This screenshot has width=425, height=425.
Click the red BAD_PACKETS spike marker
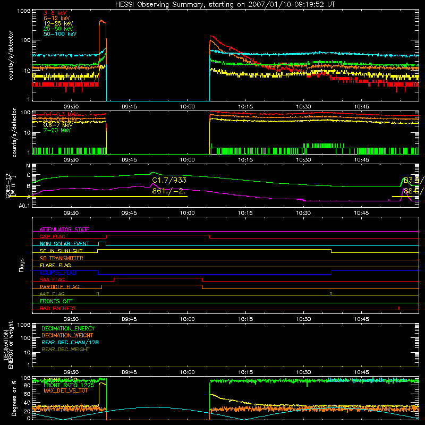point(399,308)
